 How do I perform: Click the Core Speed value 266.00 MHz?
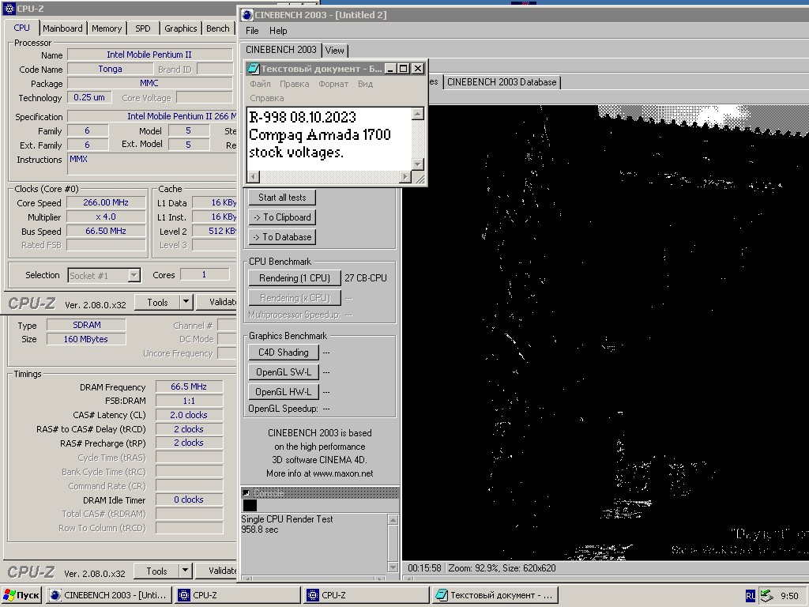(106, 203)
